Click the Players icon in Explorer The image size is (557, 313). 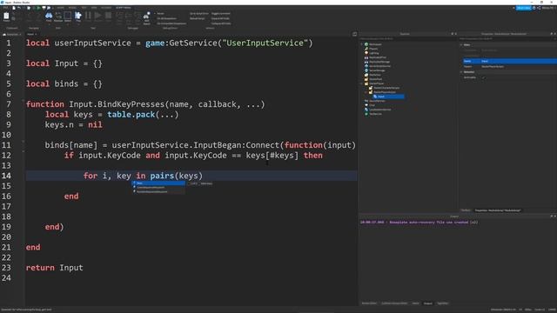[x=366, y=49]
